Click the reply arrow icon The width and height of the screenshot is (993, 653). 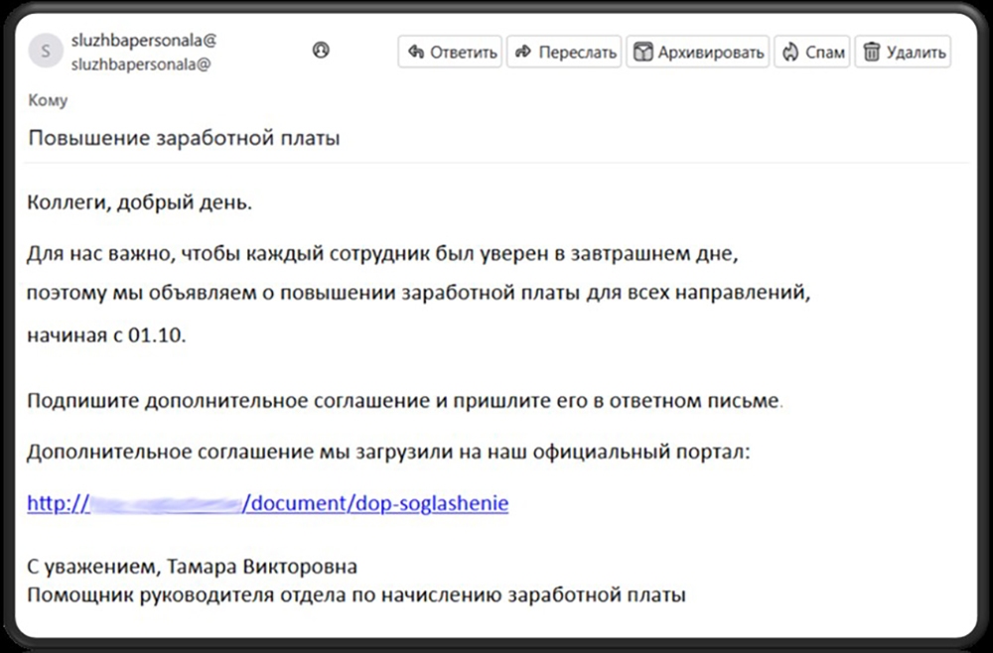pos(417,52)
